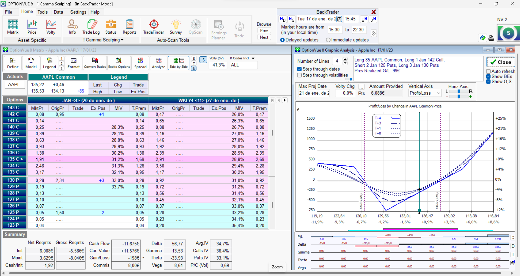This screenshot has width=520, height=276.
Task: Toggle the B button in Matrix toolbar
Action: pyautogui.click(x=194, y=69)
